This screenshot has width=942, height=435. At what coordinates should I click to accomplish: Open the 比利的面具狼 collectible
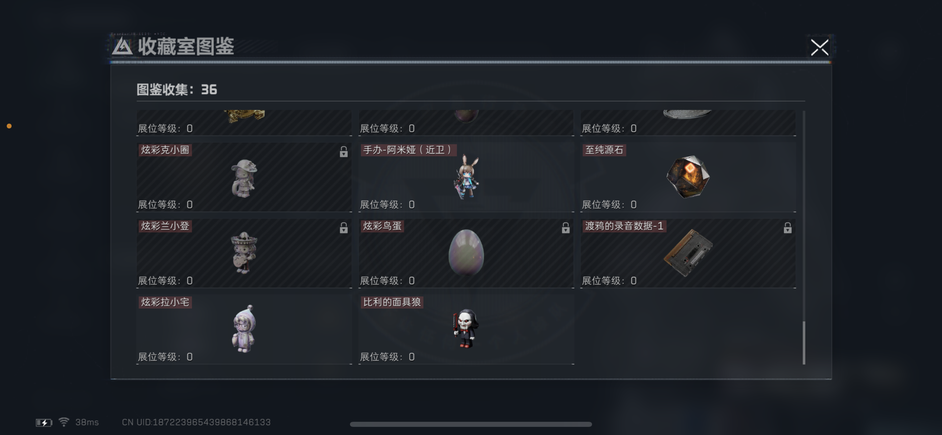[466, 328]
